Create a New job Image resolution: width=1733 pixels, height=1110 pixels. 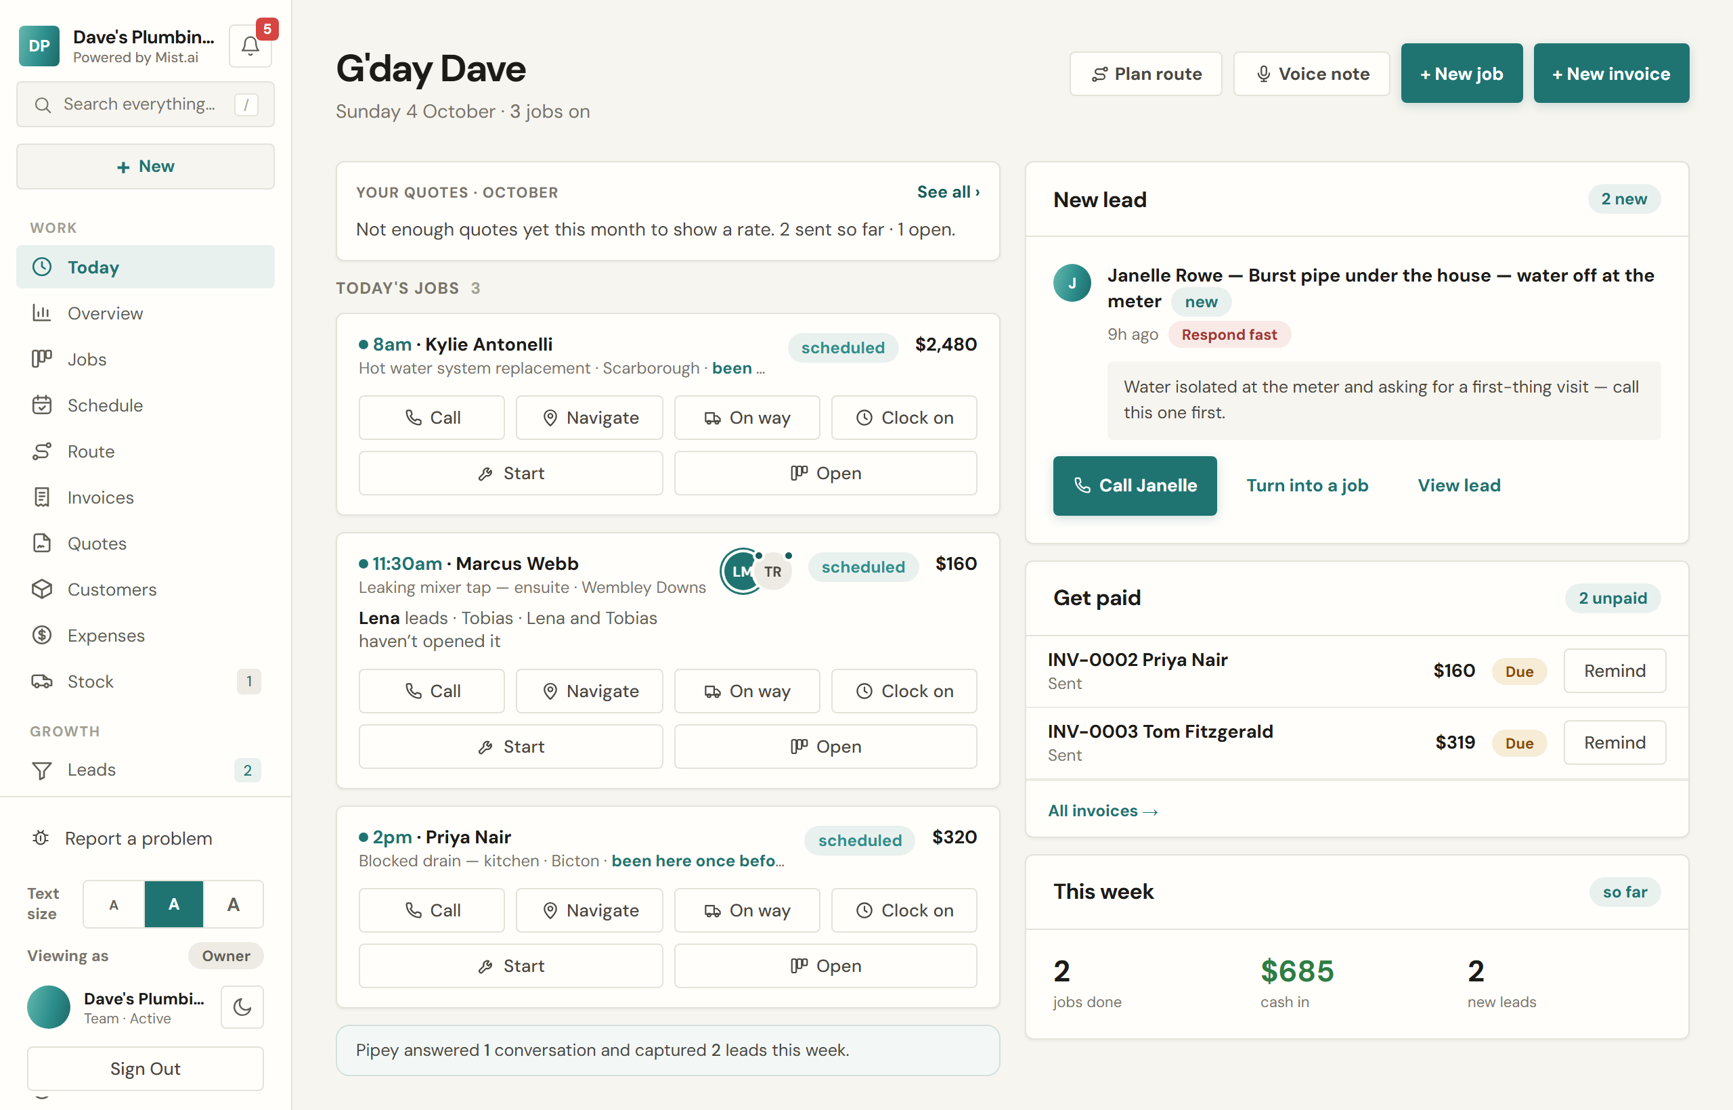[x=1462, y=74]
